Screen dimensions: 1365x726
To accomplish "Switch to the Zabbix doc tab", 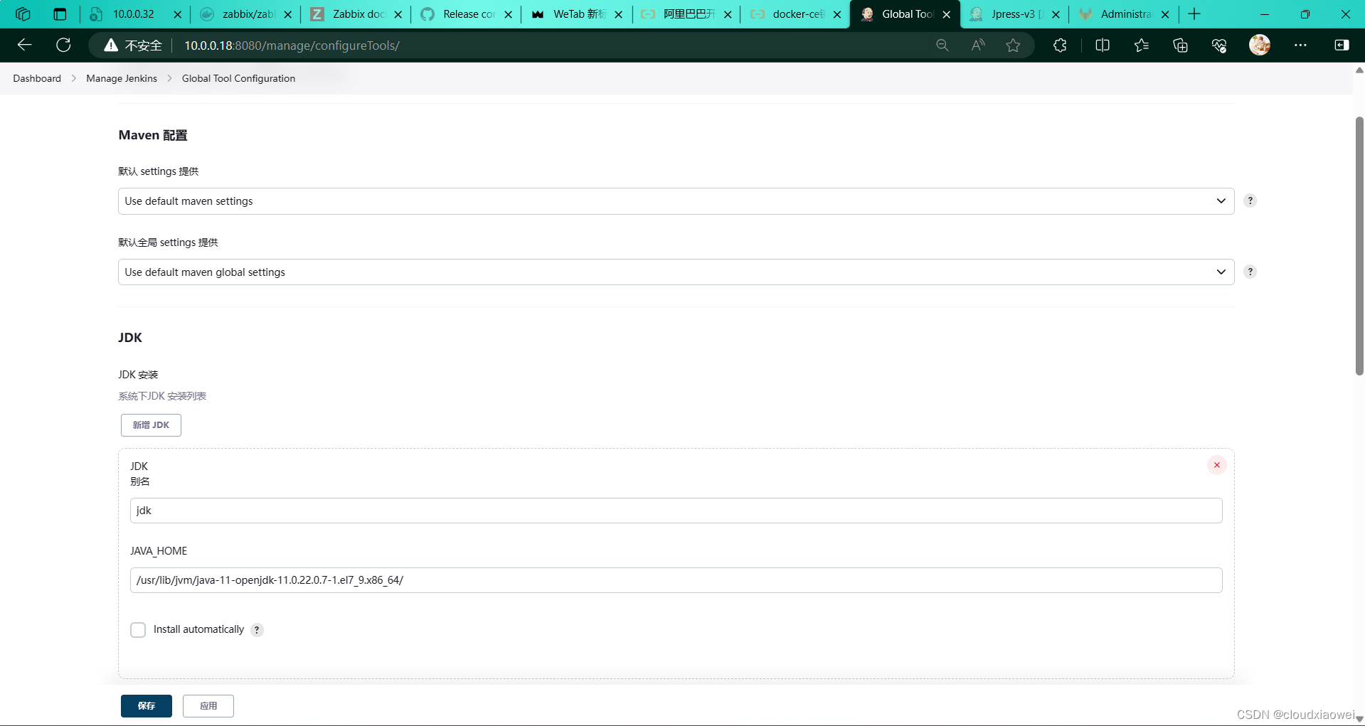I will 356,14.
